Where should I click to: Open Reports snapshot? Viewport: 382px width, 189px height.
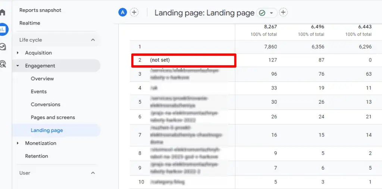coord(40,10)
